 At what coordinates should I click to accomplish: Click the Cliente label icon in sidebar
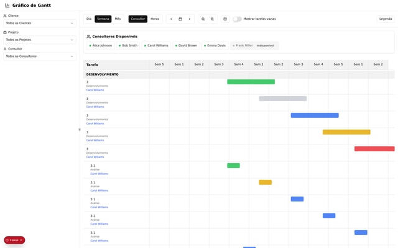click(5, 15)
